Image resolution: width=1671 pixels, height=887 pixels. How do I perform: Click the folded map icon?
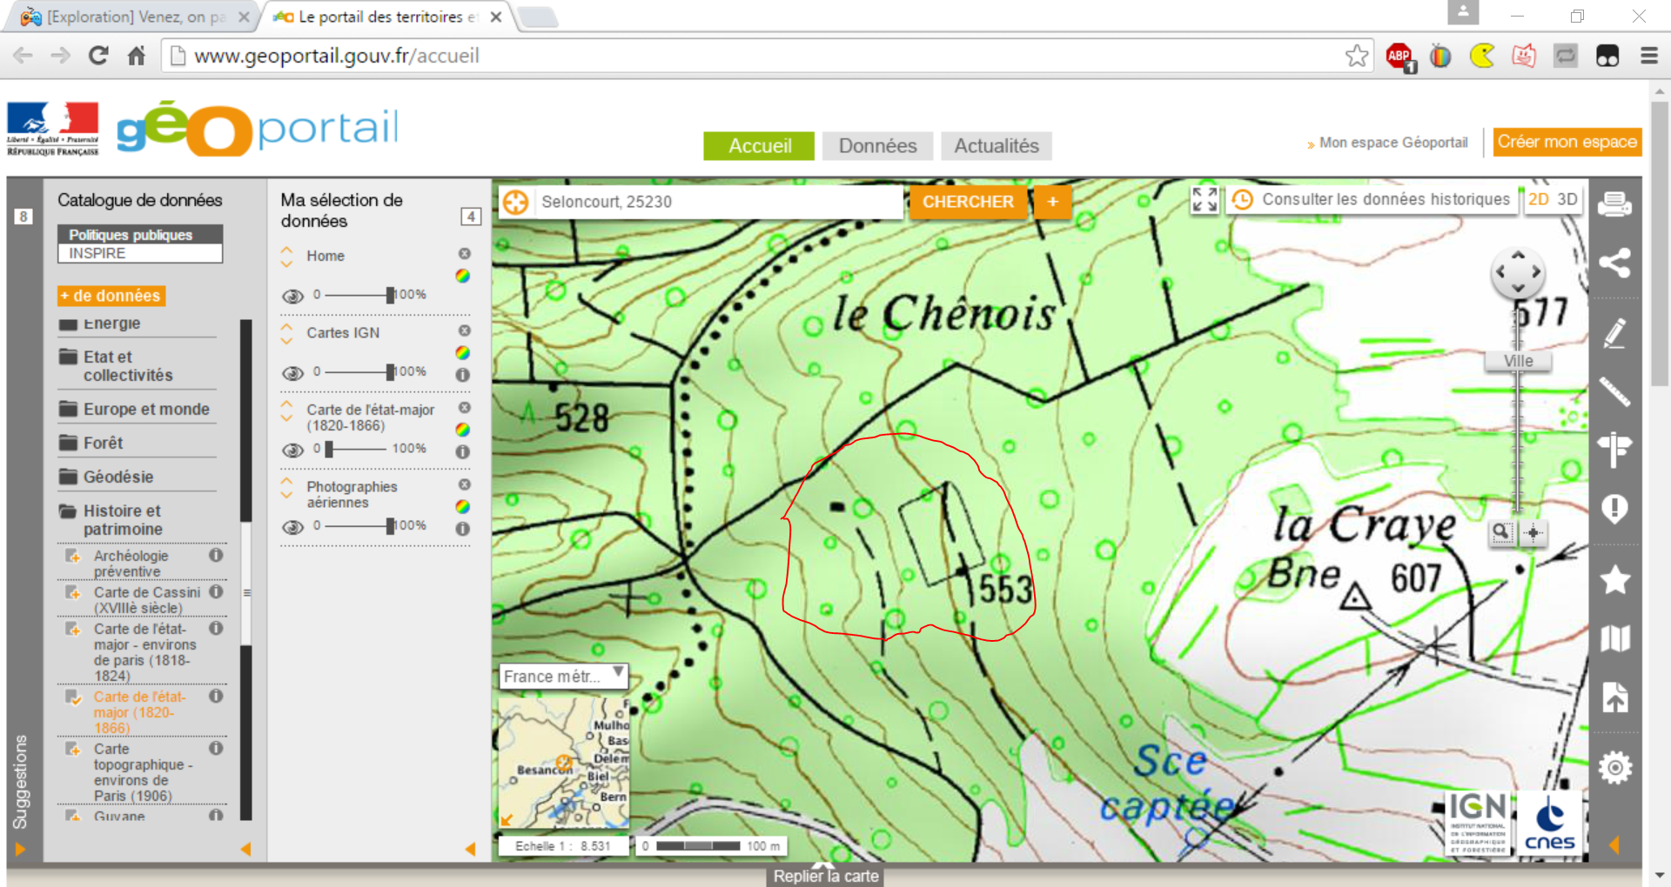click(x=1614, y=638)
